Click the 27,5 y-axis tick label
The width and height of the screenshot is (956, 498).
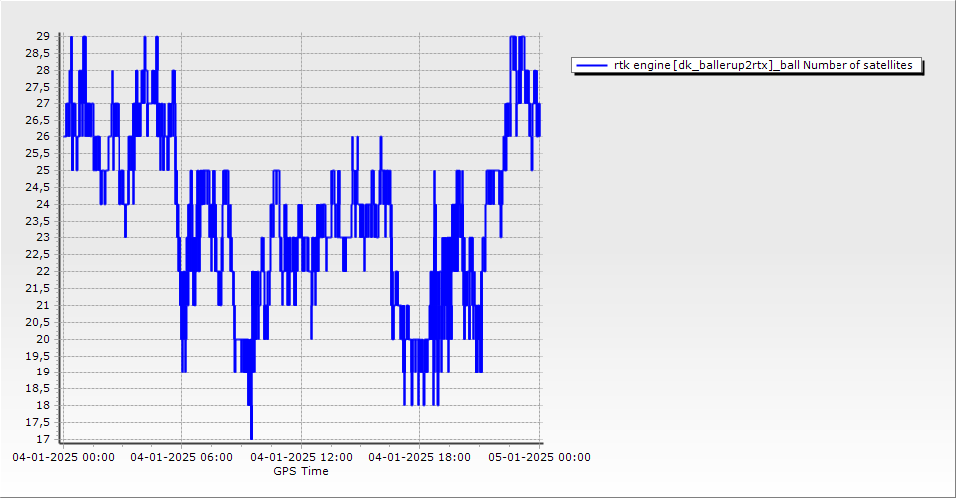pos(38,87)
